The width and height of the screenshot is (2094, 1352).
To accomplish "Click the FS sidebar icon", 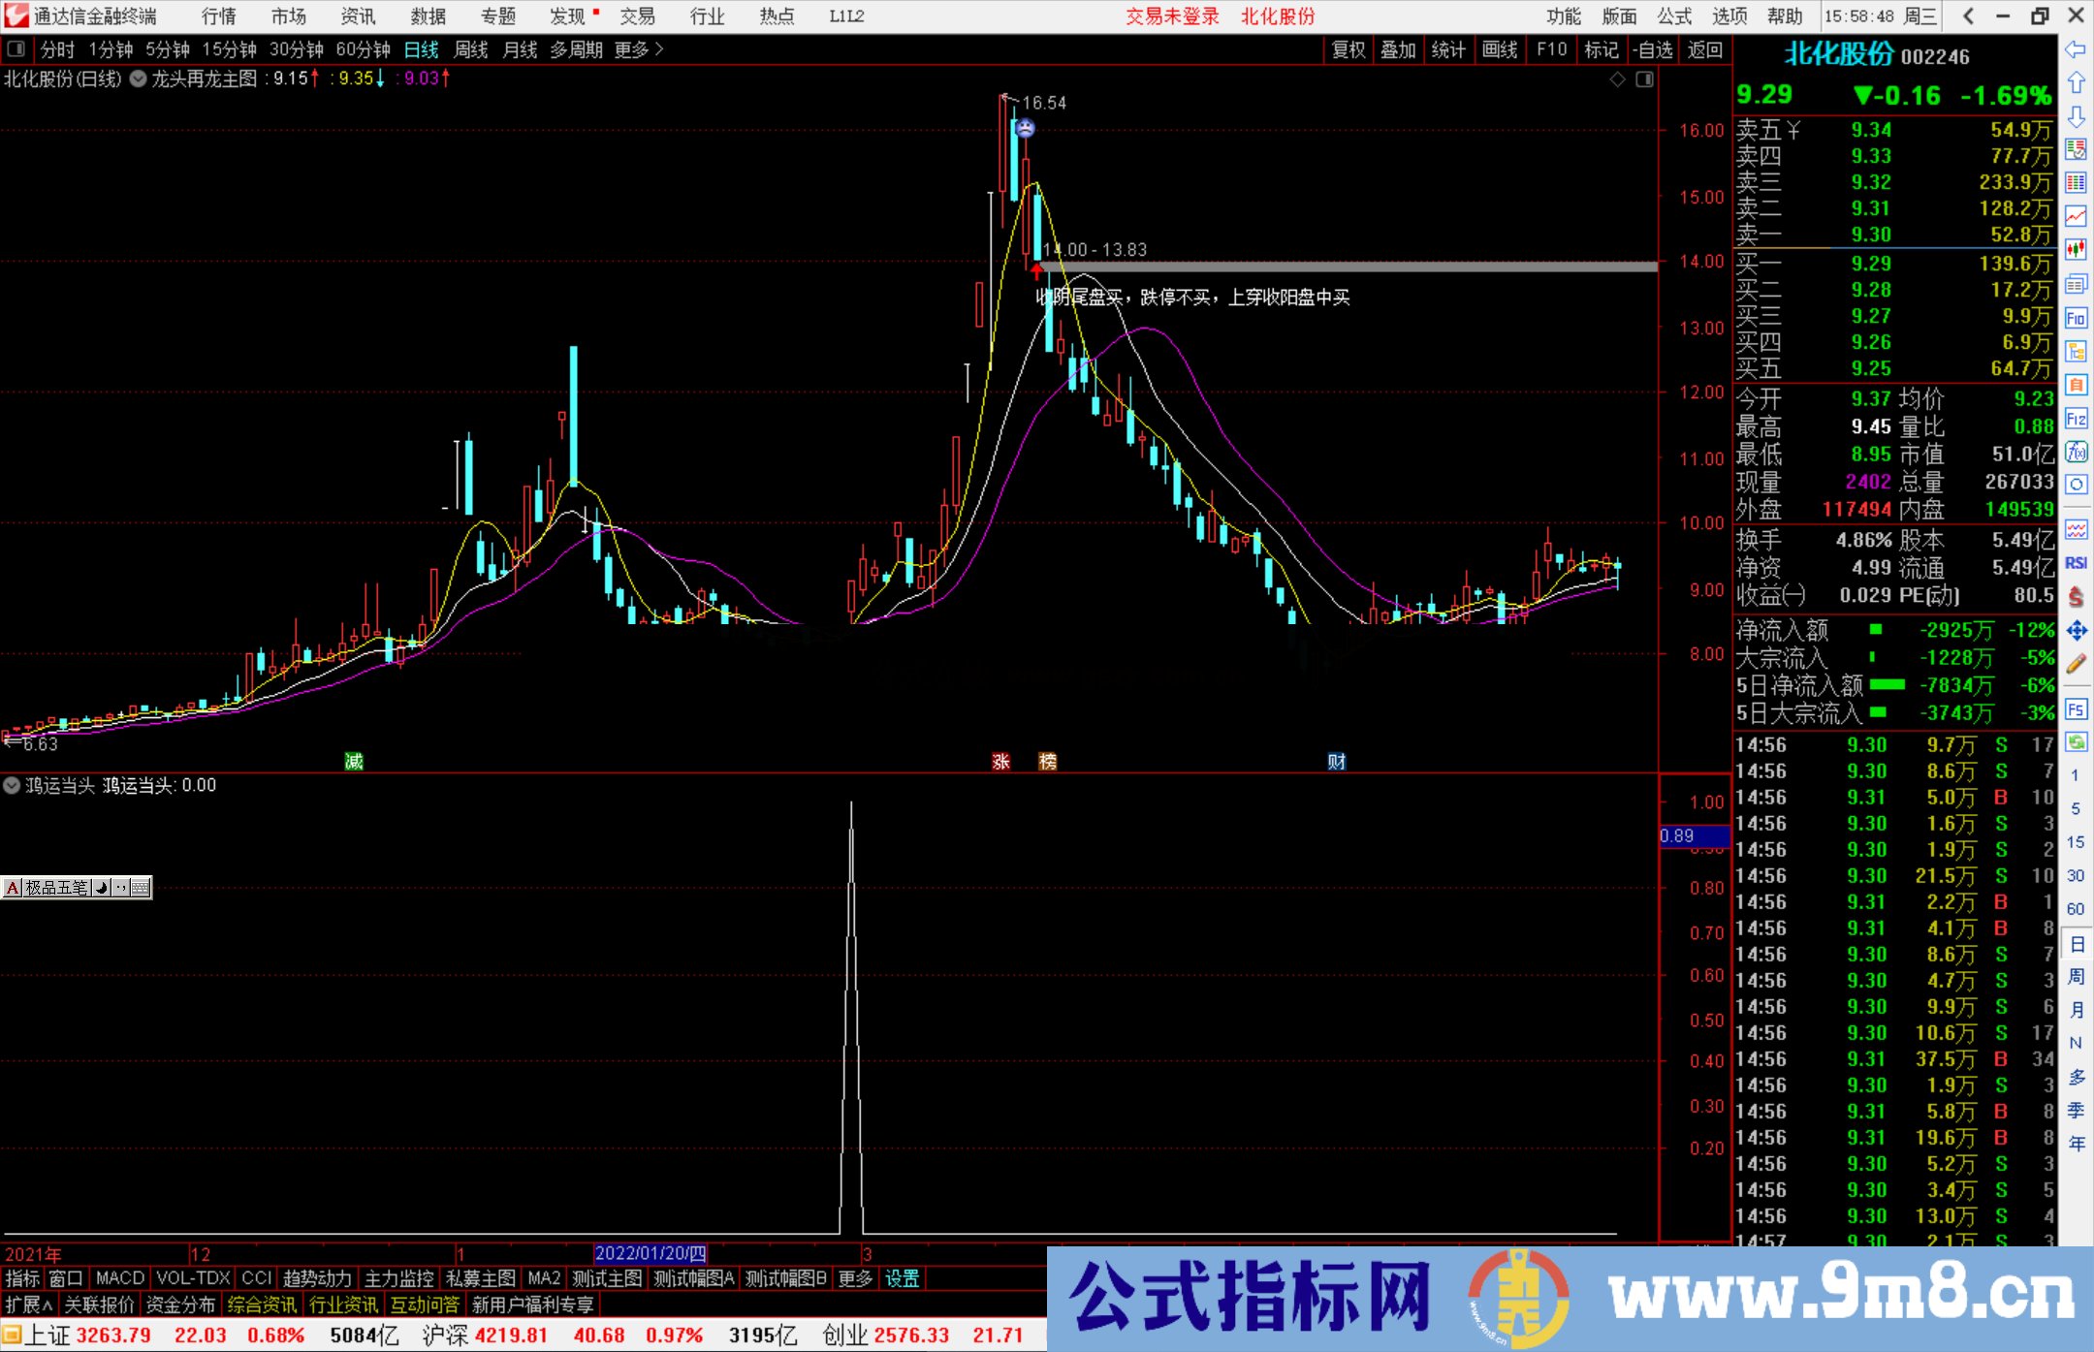I will 2076,709.
